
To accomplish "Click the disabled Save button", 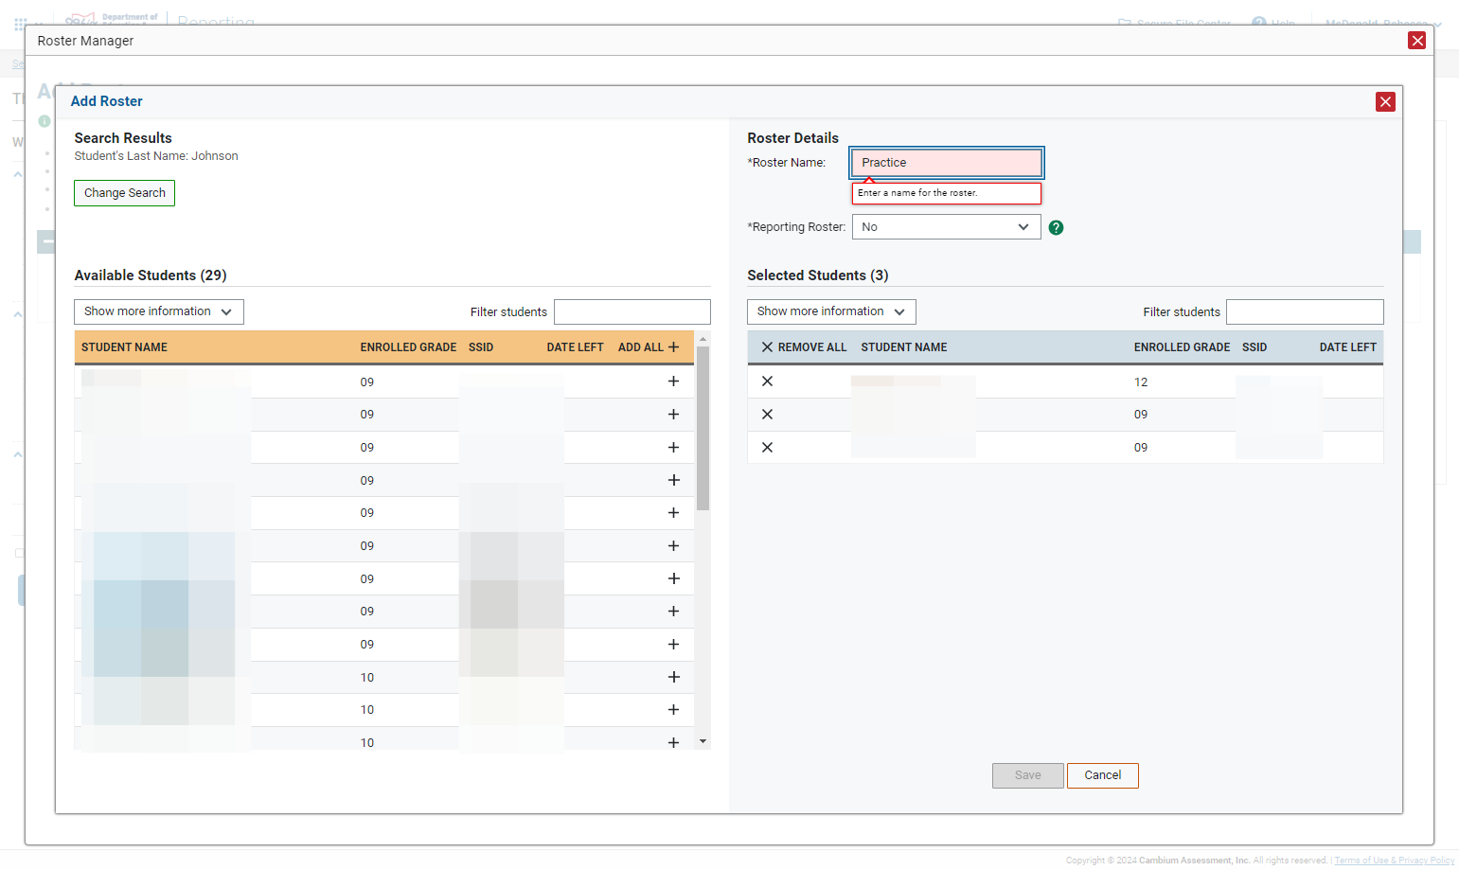I will click(1027, 775).
